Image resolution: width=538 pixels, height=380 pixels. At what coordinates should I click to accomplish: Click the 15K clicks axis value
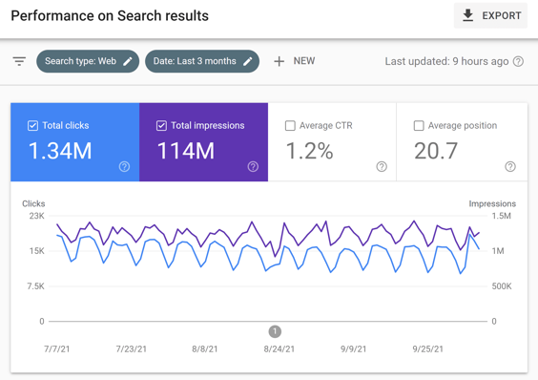tap(36, 251)
